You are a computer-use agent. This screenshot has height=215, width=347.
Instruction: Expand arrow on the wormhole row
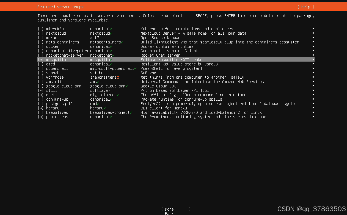coord(313,77)
